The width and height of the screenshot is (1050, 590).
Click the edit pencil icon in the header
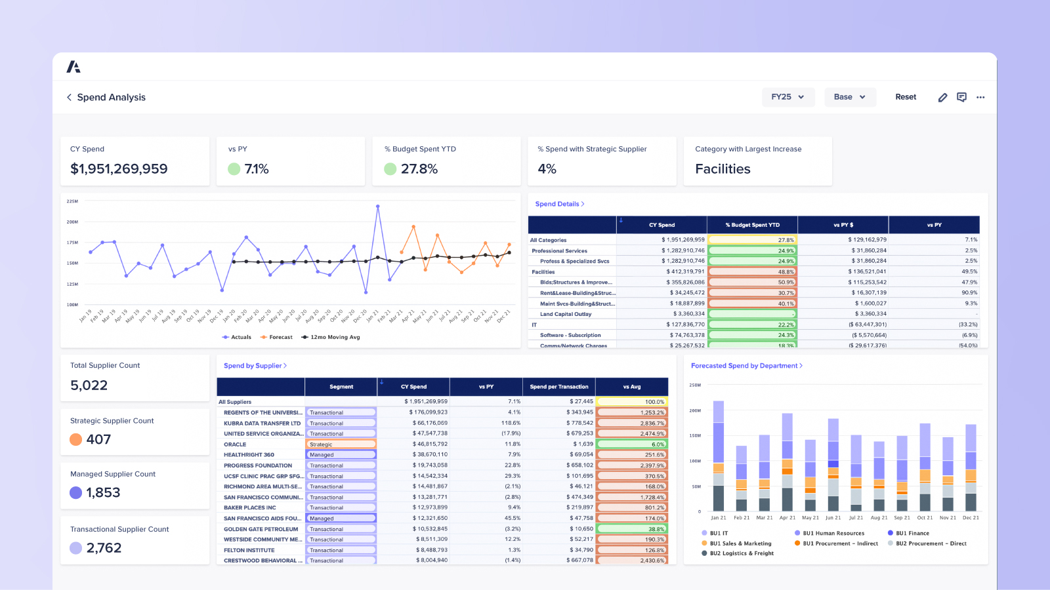pyautogui.click(x=942, y=97)
